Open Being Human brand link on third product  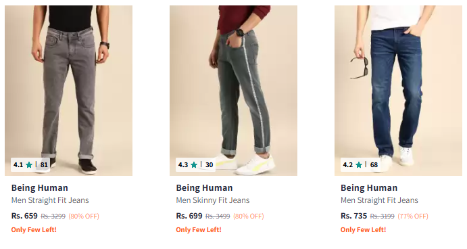point(369,188)
